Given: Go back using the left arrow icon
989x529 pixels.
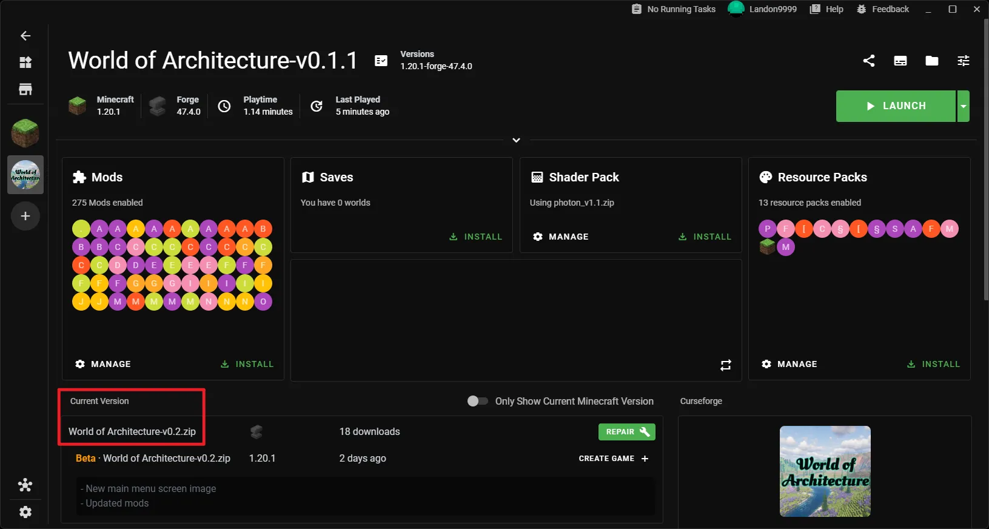Looking at the screenshot, I should pyautogui.click(x=25, y=36).
